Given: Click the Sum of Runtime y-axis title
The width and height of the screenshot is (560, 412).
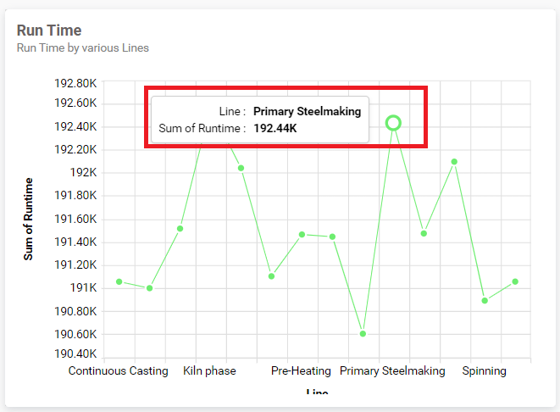Looking at the screenshot, I should click(x=28, y=219).
